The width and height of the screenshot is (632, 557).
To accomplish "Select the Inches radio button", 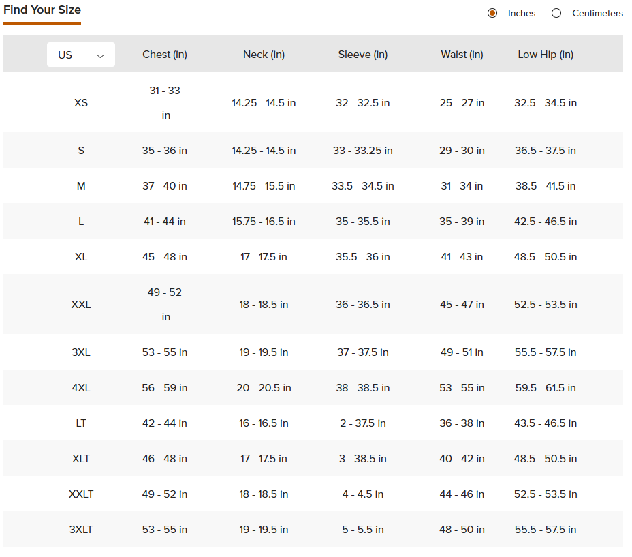I will pyautogui.click(x=492, y=14).
